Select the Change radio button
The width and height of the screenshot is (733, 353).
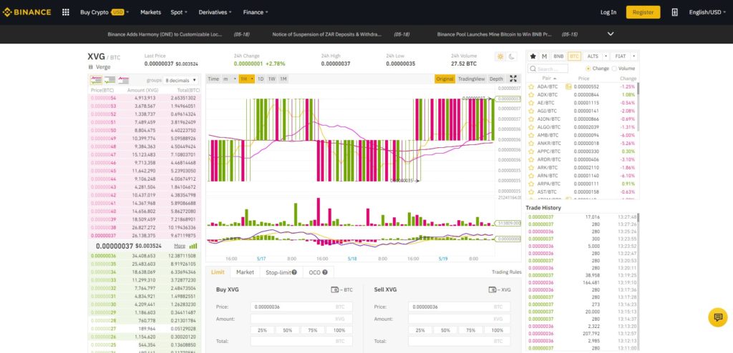(588, 68)
